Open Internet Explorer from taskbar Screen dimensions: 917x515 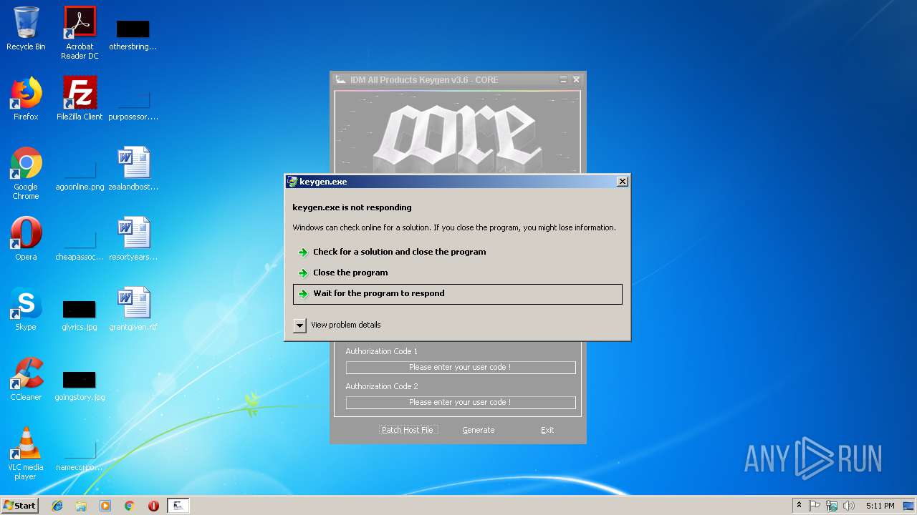tap(57, 506)
